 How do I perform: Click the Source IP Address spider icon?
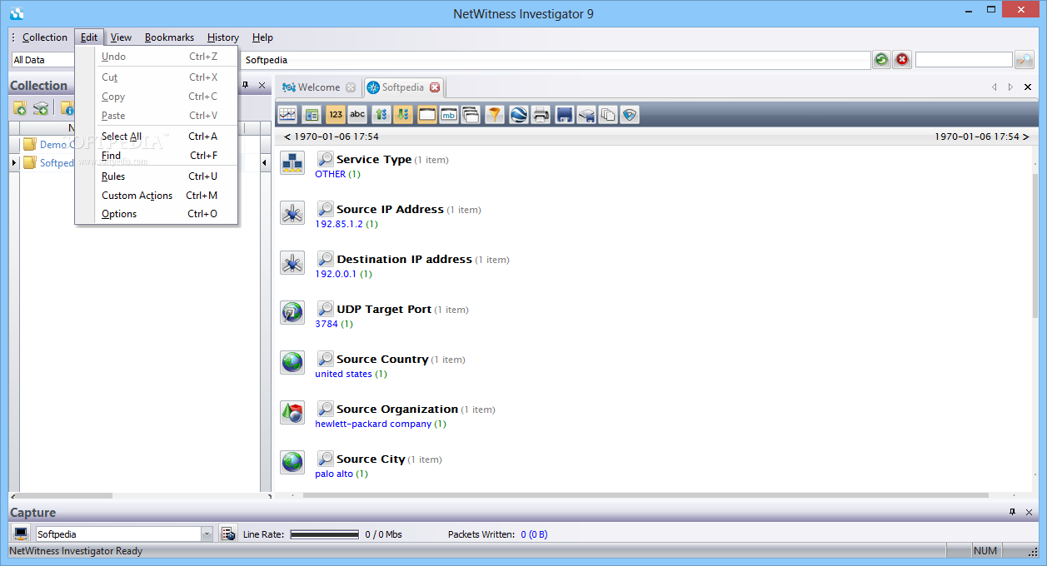pyautogui.click(x=292, y=213)
